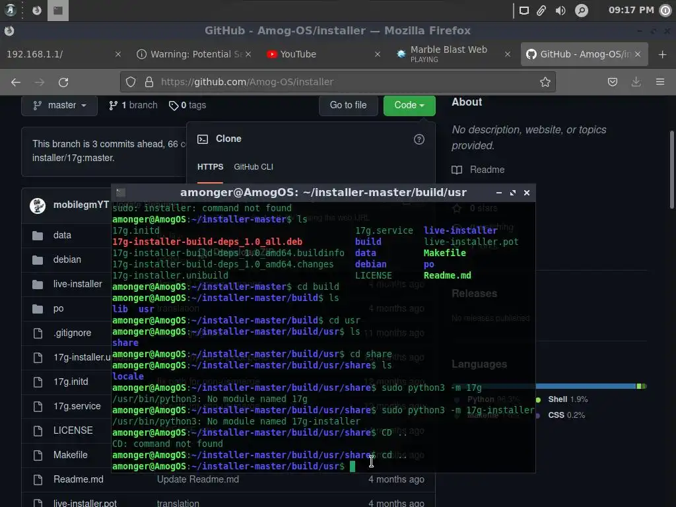Open the 17g.initd file
Screen dimensions: 676x507
click(x=71, y=382)
